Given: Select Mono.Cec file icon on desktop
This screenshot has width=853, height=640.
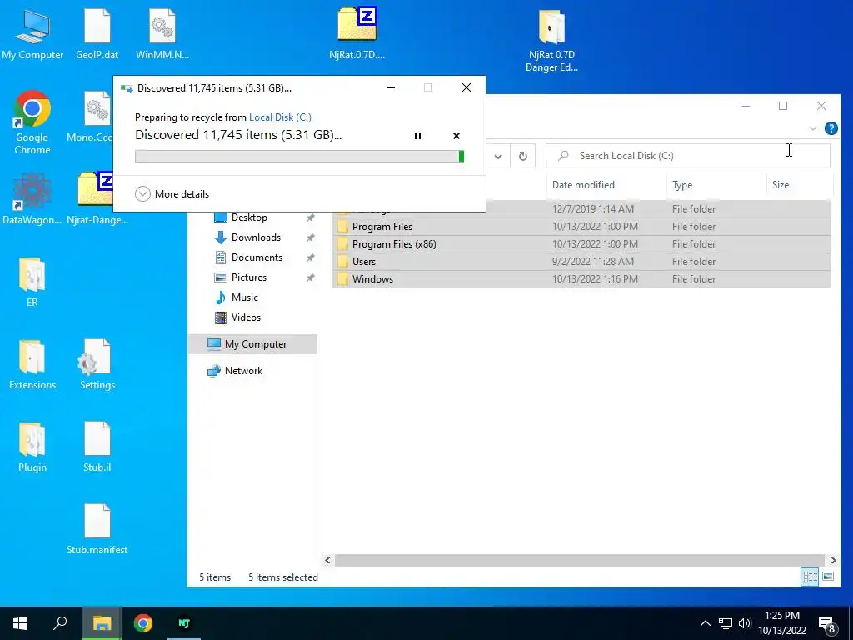Looking at the screenshot, I should point(90,117).
